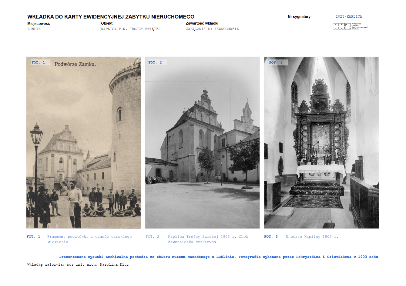The width and height of the screenshot is (406, 286).
Task: Open the Podwórze Zamku postcard photo
Action: pos(83,142)
